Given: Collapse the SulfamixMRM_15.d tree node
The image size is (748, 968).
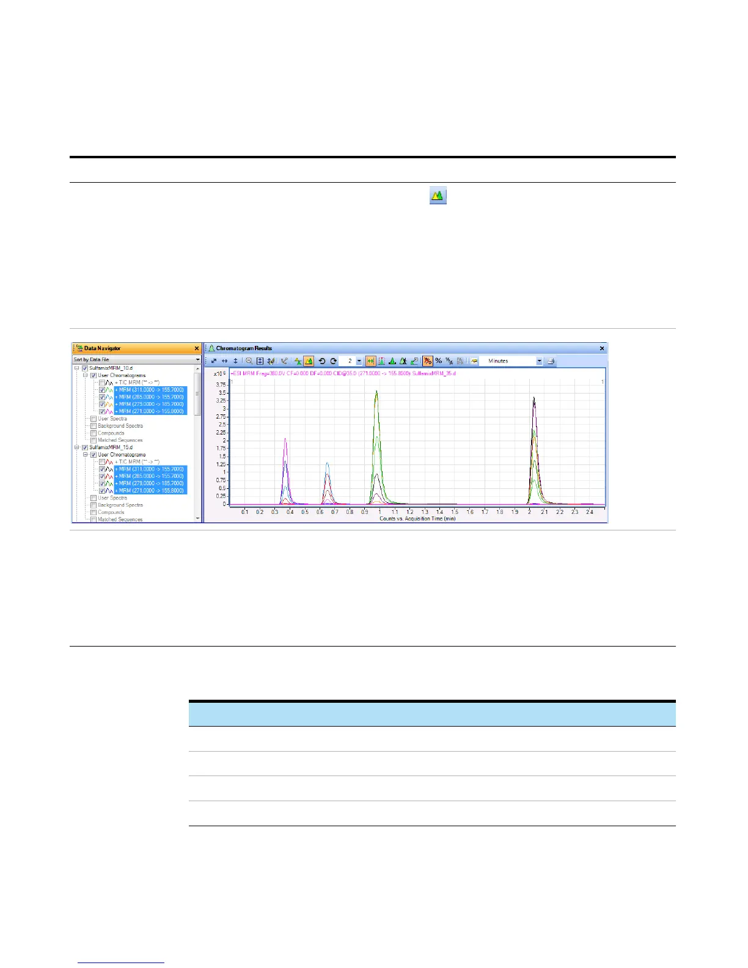Looking at the screenshot, I should coord(77,447).
